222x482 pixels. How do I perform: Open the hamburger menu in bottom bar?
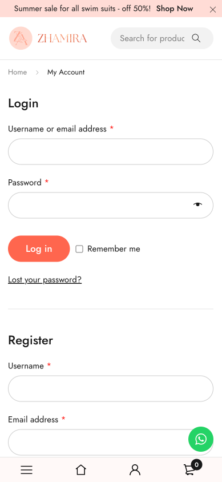coord(27,469)
